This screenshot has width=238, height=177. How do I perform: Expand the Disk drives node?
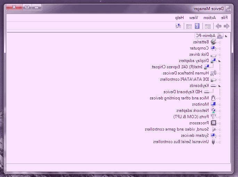tap(220, 54)
